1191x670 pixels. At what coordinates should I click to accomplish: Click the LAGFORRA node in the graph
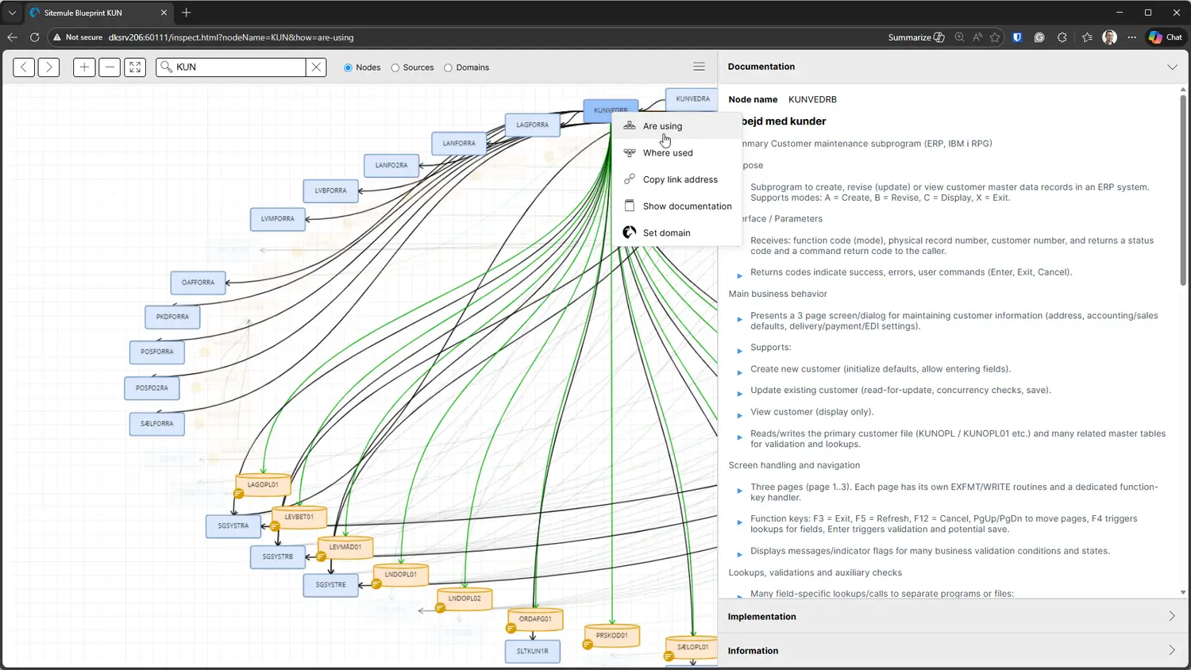pyautogui.click(x=532, y=125)
